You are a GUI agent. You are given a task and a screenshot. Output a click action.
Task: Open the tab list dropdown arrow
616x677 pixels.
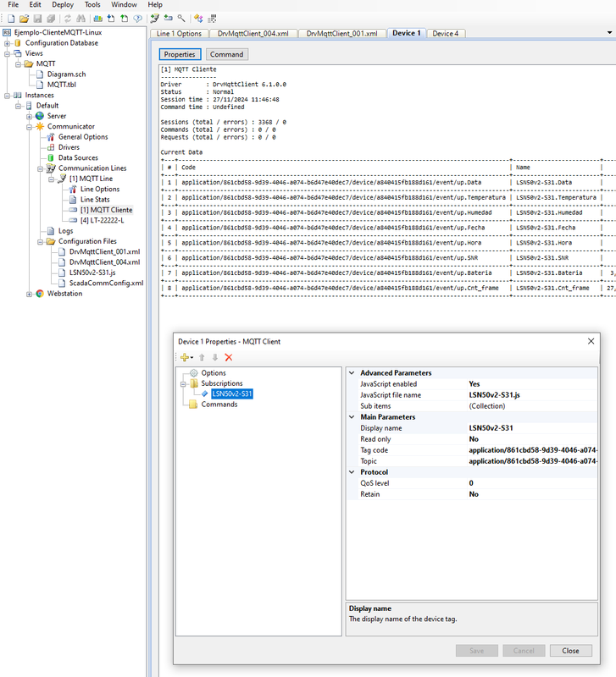point(609,33)
